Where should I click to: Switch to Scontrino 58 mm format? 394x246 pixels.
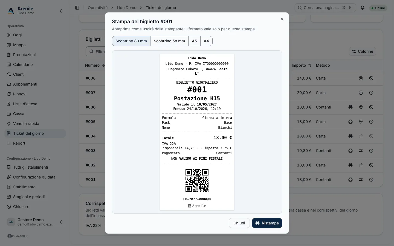[x=169, y=41]
